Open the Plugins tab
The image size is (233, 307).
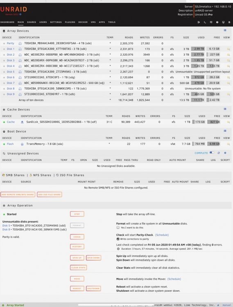click(x=70, y=22)
